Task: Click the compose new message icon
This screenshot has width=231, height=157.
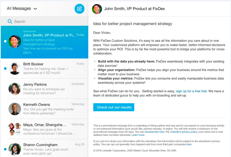Action: [79, 9]
